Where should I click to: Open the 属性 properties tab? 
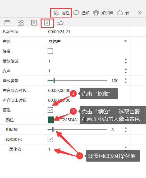point(61,13)
